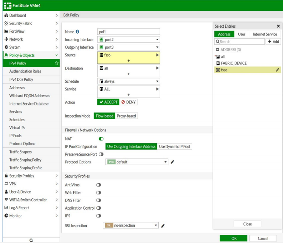Switch to the Internet Service tab

265,34
